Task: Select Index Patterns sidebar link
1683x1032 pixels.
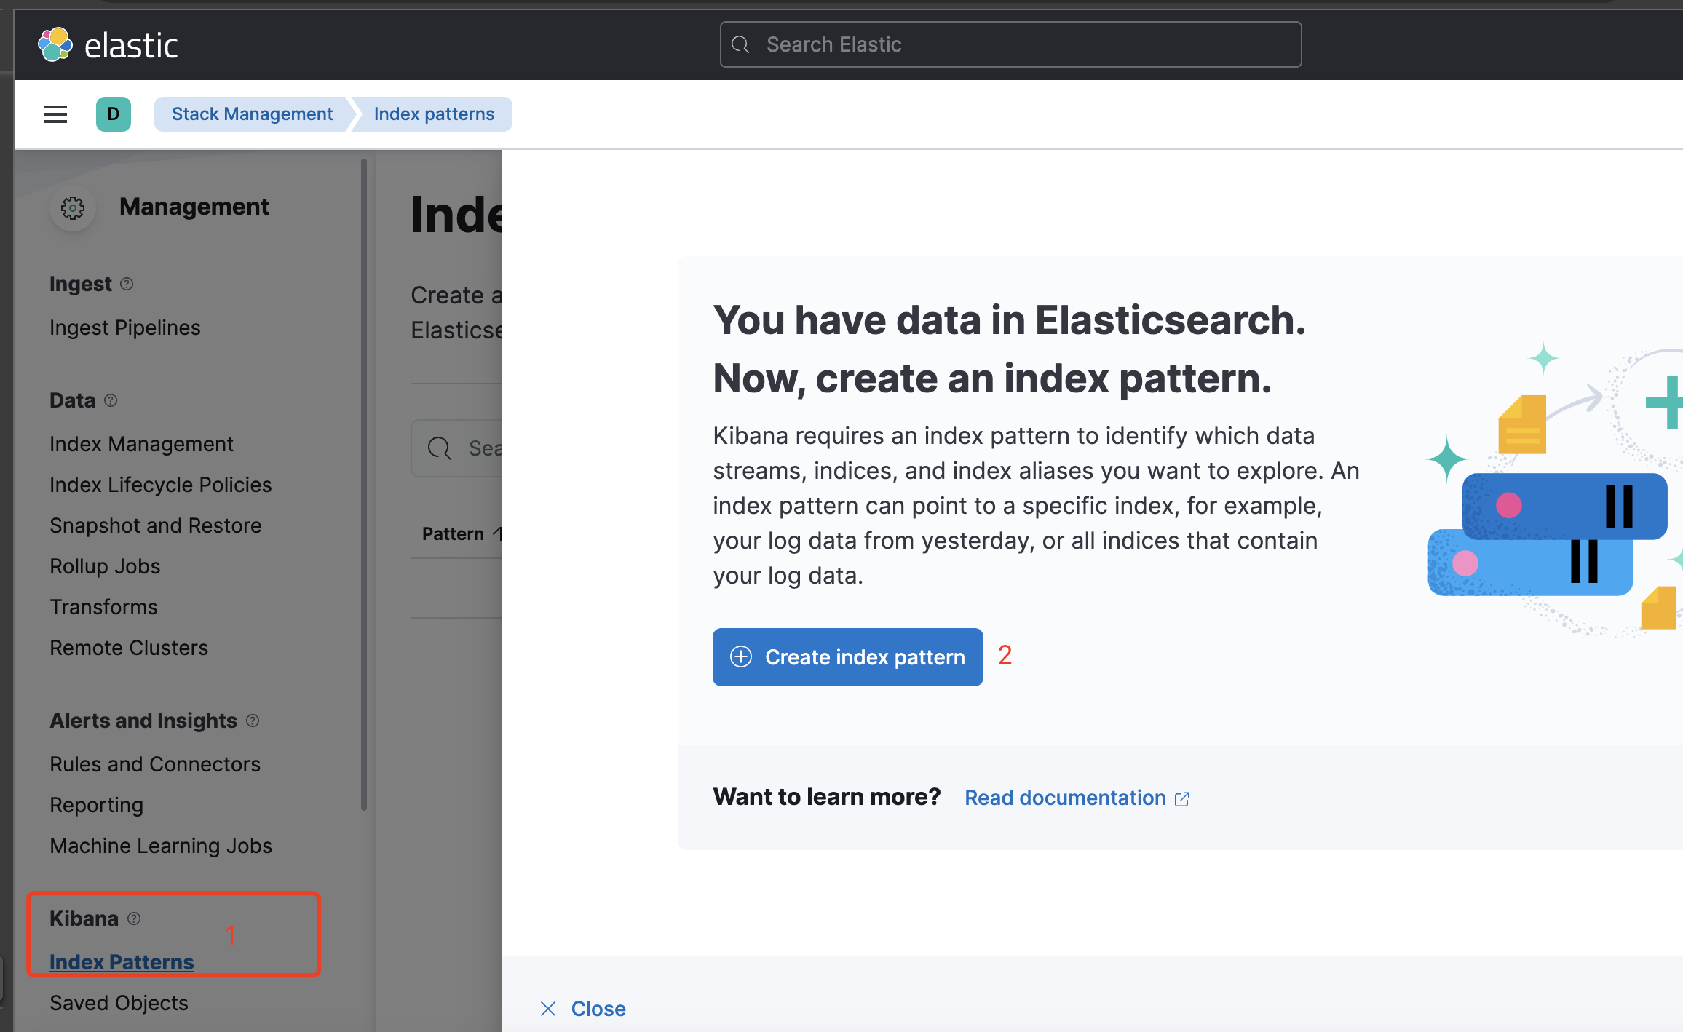Action: point(122,962)
